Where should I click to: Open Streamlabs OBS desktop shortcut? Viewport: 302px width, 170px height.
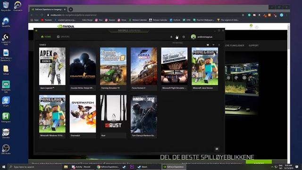coord(6,87)
